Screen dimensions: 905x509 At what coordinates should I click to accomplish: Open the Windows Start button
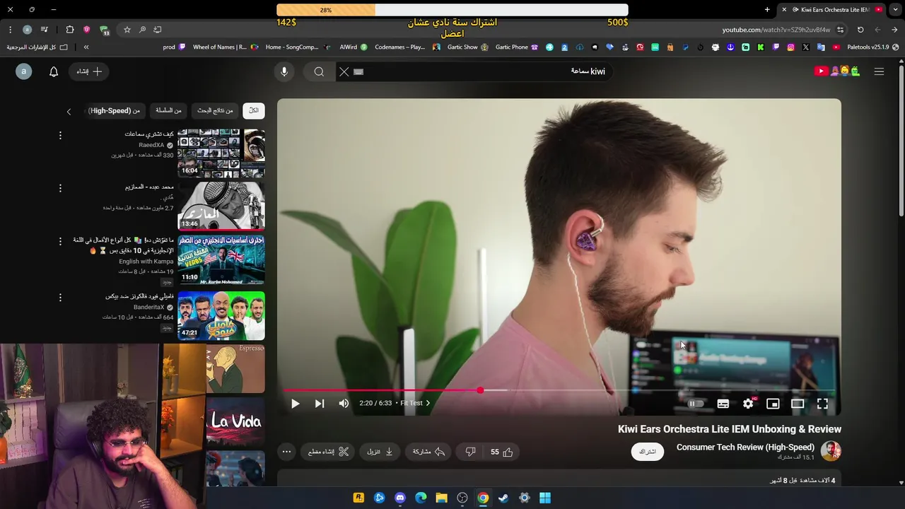point(545,498)
